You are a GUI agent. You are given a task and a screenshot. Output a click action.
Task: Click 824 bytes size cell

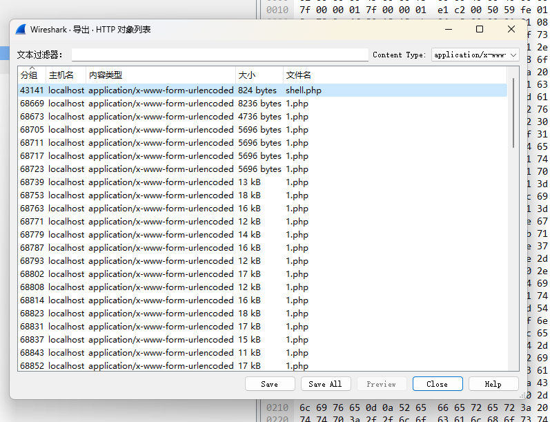(257, 90)
